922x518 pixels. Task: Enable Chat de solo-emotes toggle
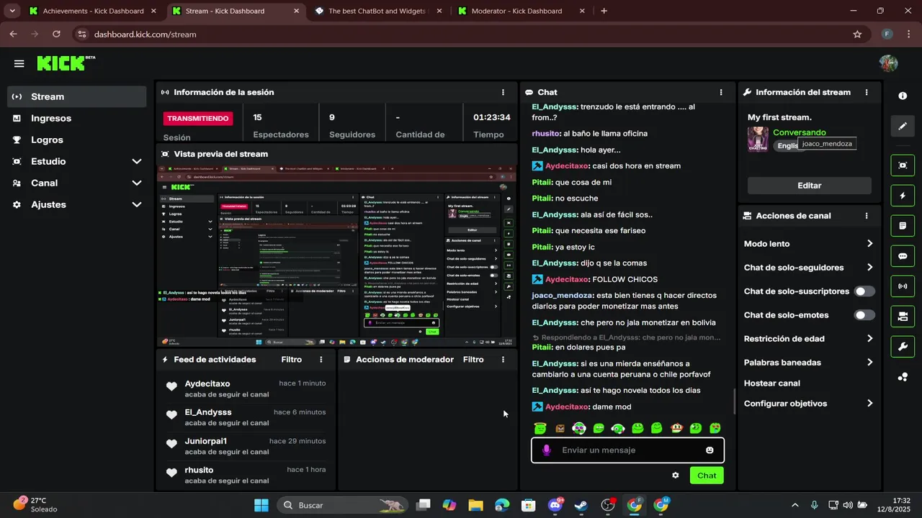point(864,315)
